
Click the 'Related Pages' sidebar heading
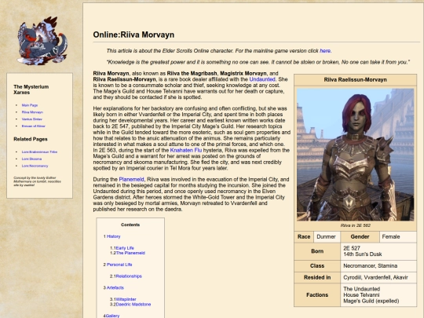[31, 139]
